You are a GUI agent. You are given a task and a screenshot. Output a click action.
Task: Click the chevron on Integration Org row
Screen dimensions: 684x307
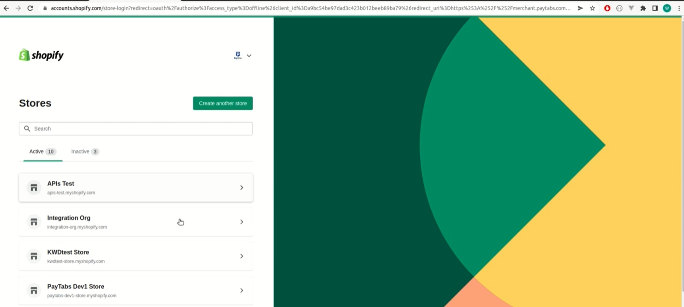pyautogui.click(x=242, y=222)
